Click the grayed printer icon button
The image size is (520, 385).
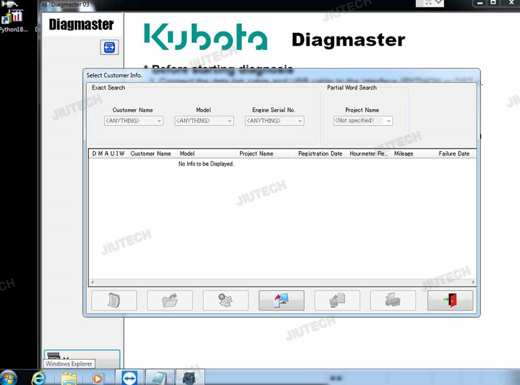(393, 300)
